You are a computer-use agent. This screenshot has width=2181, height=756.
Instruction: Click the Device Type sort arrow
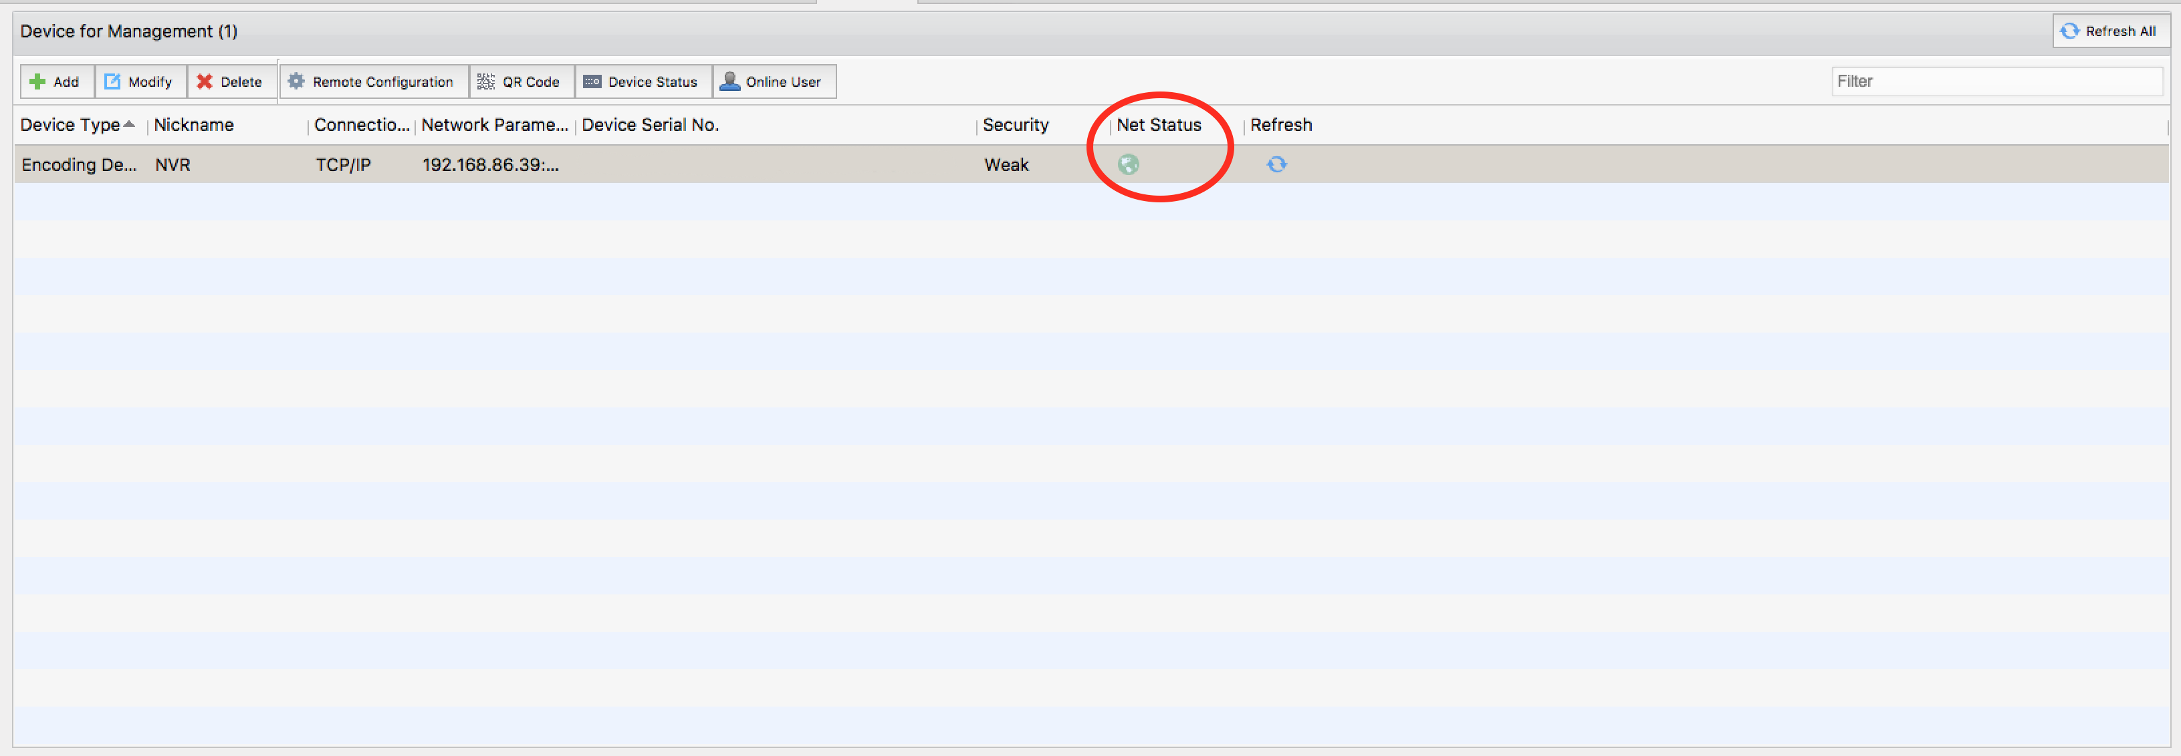(x=128, y=124)
